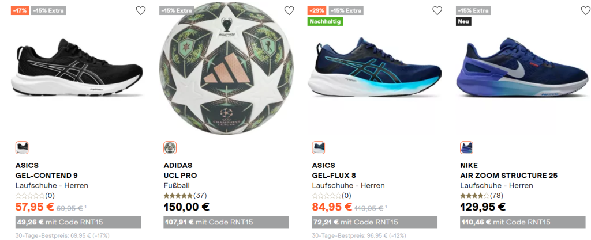
Task: Click the green Nachhaltig badge
Action: tap(325, 21)
